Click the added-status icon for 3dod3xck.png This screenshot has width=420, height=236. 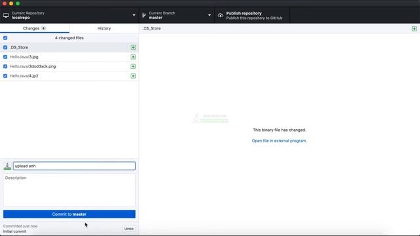click(x=133, y=66)
